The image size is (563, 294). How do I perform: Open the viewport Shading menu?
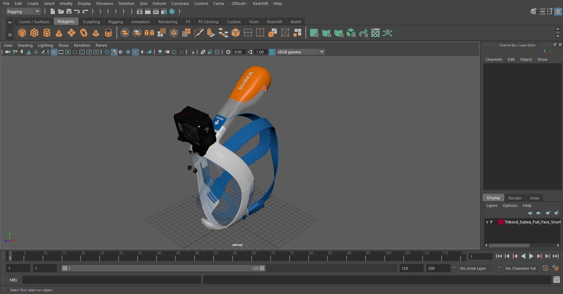click(x=25, y=45)
